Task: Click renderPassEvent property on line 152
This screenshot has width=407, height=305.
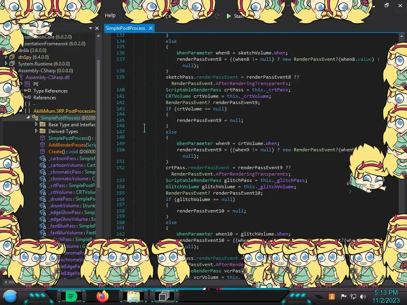Action: pyautogui.click(x=209, y=168)
